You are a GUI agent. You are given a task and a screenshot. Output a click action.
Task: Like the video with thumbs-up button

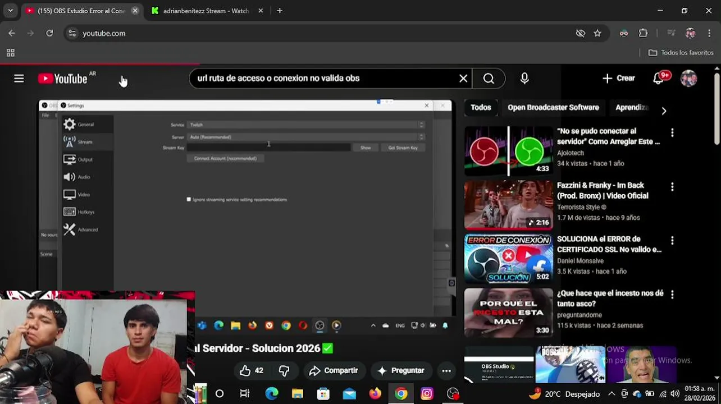tap(252, 371)
